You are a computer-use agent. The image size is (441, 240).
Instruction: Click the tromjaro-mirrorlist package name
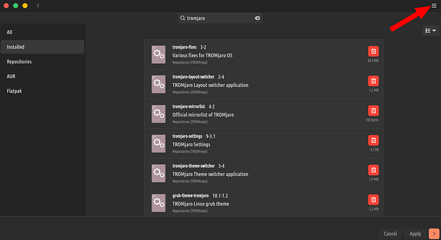(x=189, y=107)
